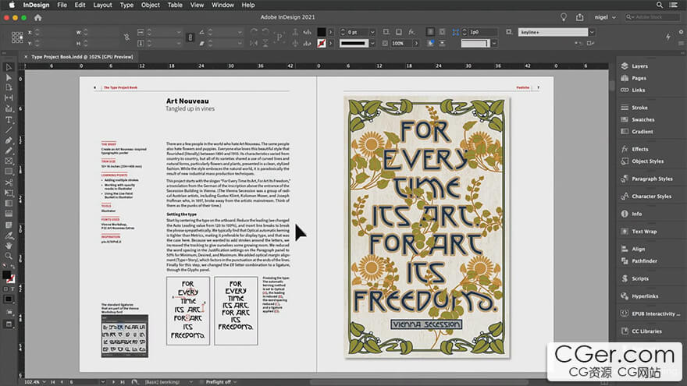Open the Layers panel
This screenshot has height=386, width=687.
(639, 66)
